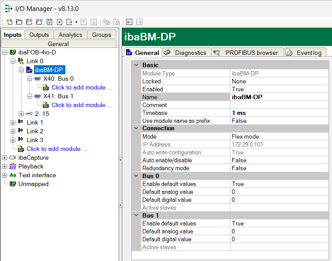Expand the Playback tree node
This screenshot has height=261, width=332.
pos(5,166)
